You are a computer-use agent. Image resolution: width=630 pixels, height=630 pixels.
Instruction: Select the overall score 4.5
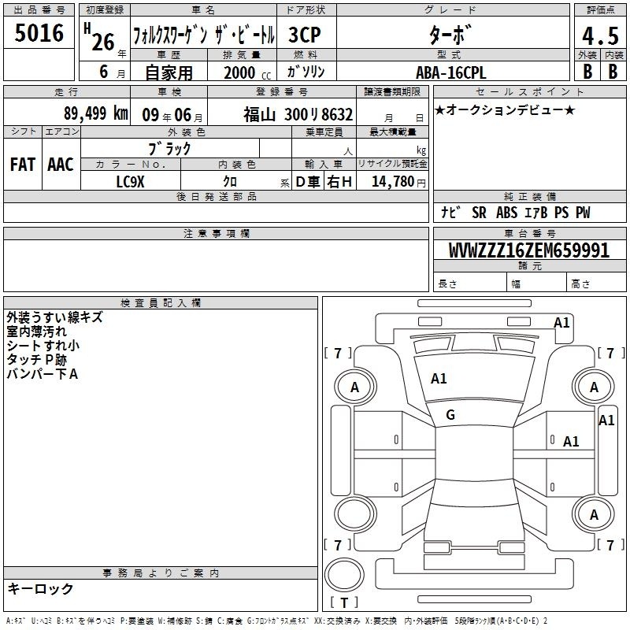599,36
